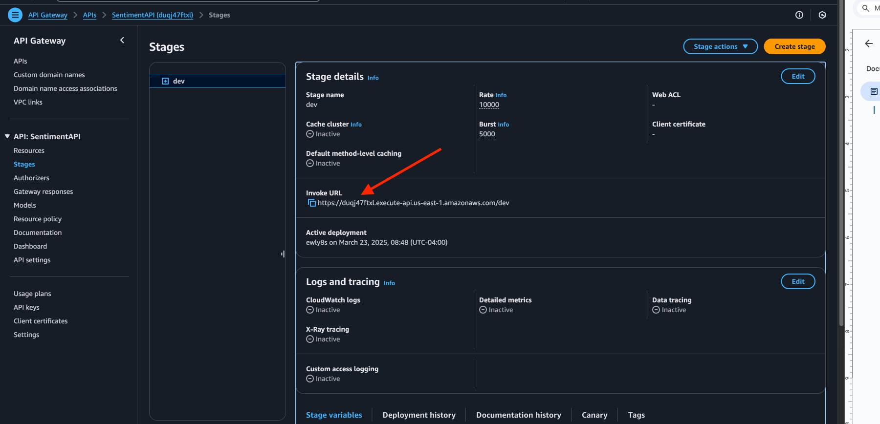Select APIs in the sidebar
Screen dimensions: 880x424
click(x=21, y=61)
